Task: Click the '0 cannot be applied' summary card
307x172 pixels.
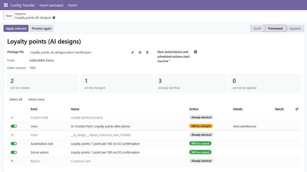Action: 265,83
